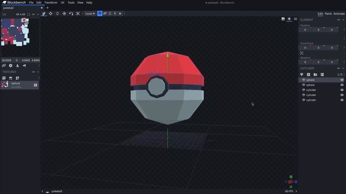Click the green Y axis on the navigation gizmo
Viewport: 346px width, 194px height.
pyautogui.click(x=291, y=177)
